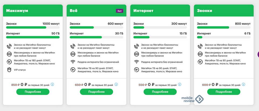Click info icon by Звонки tariff price

click(243, 84)
